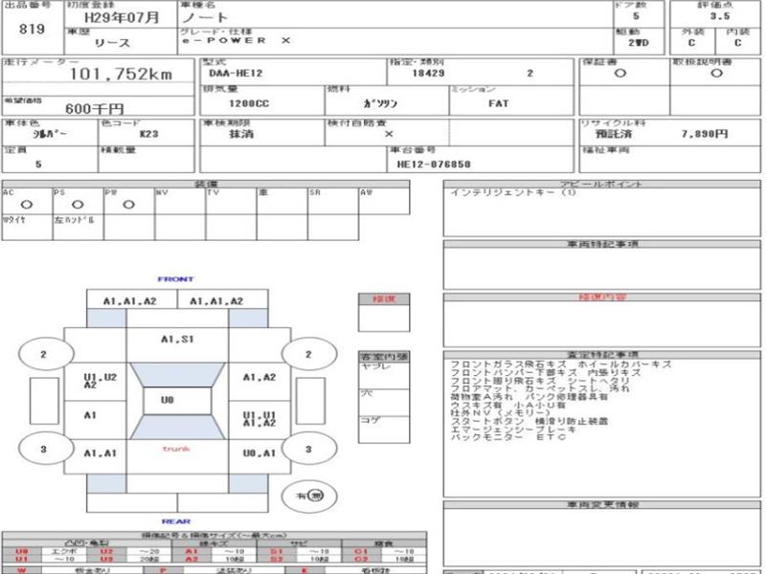Select the hood damage code A1,S1
Viewport: 766px width, 574px height.
point(177,339)
